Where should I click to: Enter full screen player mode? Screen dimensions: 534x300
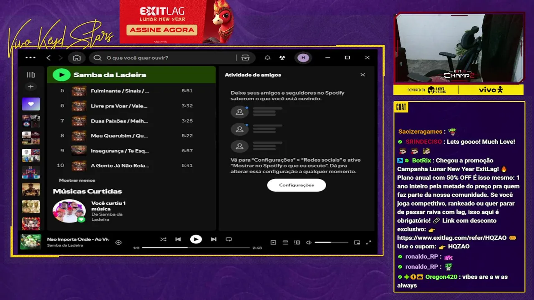click(368, 242)
